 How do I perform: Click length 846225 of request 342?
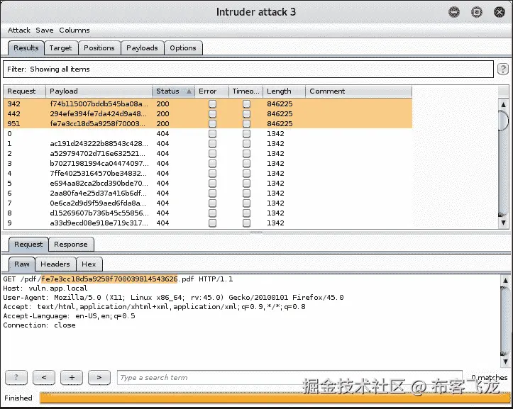[x=280, y=104]
